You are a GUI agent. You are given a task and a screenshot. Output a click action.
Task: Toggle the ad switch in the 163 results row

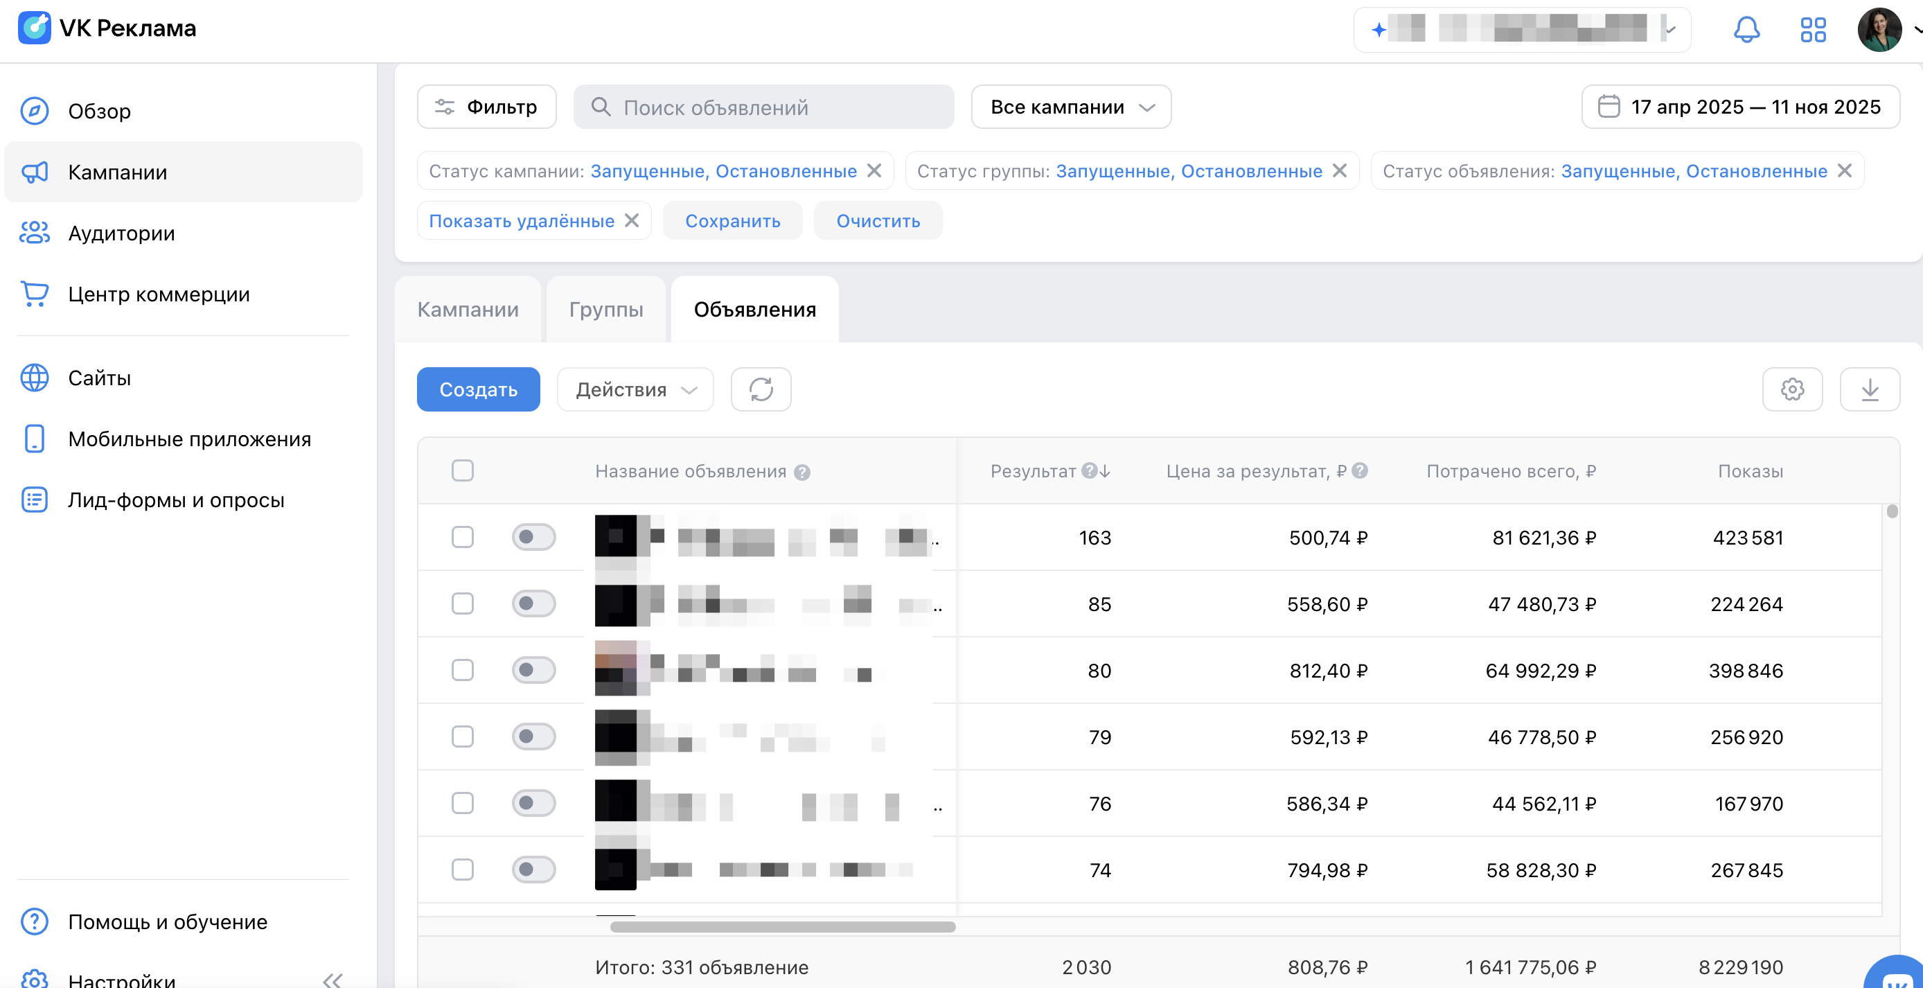(534, 537)
